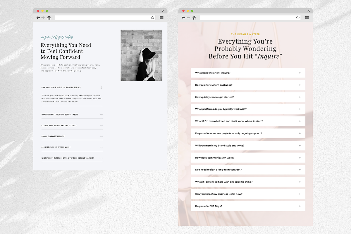This screenshot has height=234, width=351.
Task: Open hamburger menu in left browser window
Action: [161, 18]
